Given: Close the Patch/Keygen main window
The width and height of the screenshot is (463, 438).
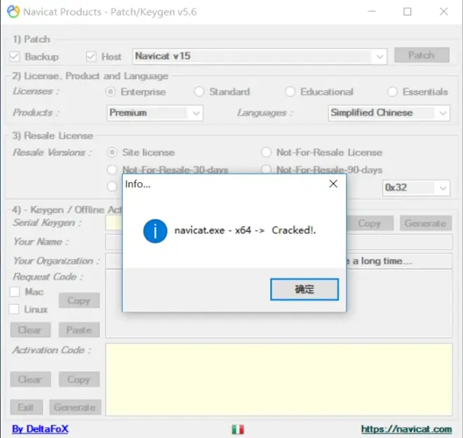Looking at the screenshot, I should (x=443, y=12).
